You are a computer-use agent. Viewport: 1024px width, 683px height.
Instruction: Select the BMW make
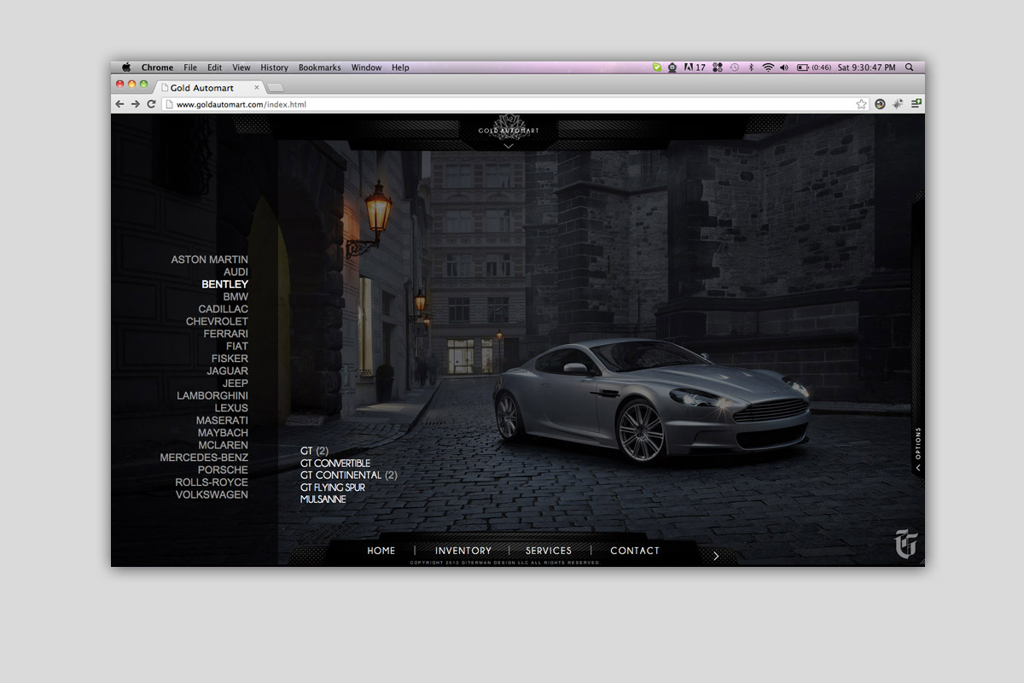[236, 296]
